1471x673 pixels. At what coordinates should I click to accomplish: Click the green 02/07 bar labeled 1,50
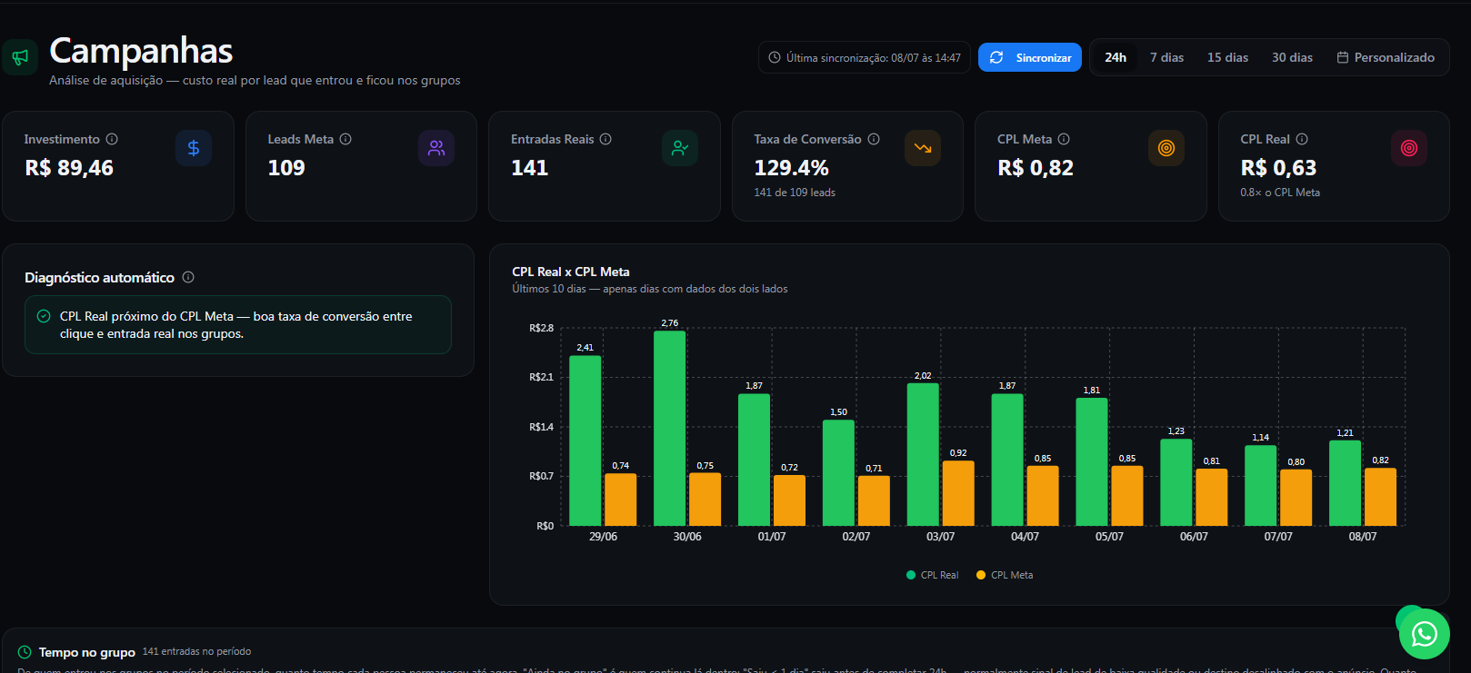click(838, 473)
